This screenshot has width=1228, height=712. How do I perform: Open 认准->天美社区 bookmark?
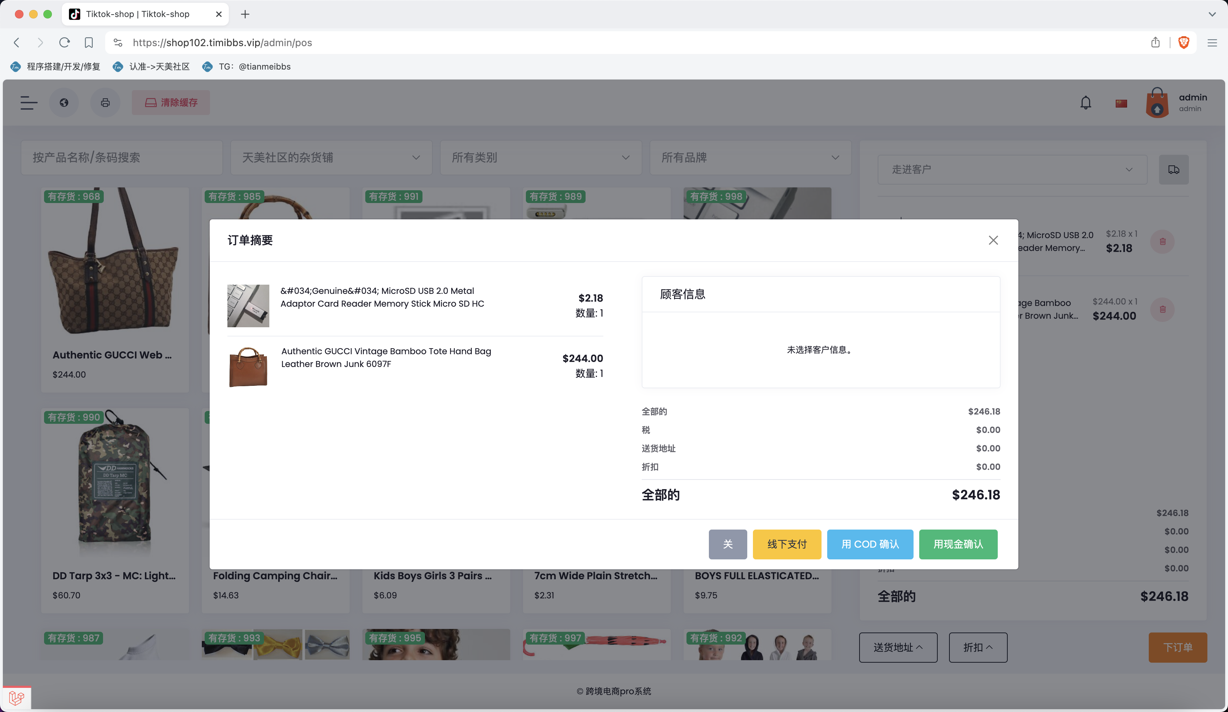[x=151, y=67]
